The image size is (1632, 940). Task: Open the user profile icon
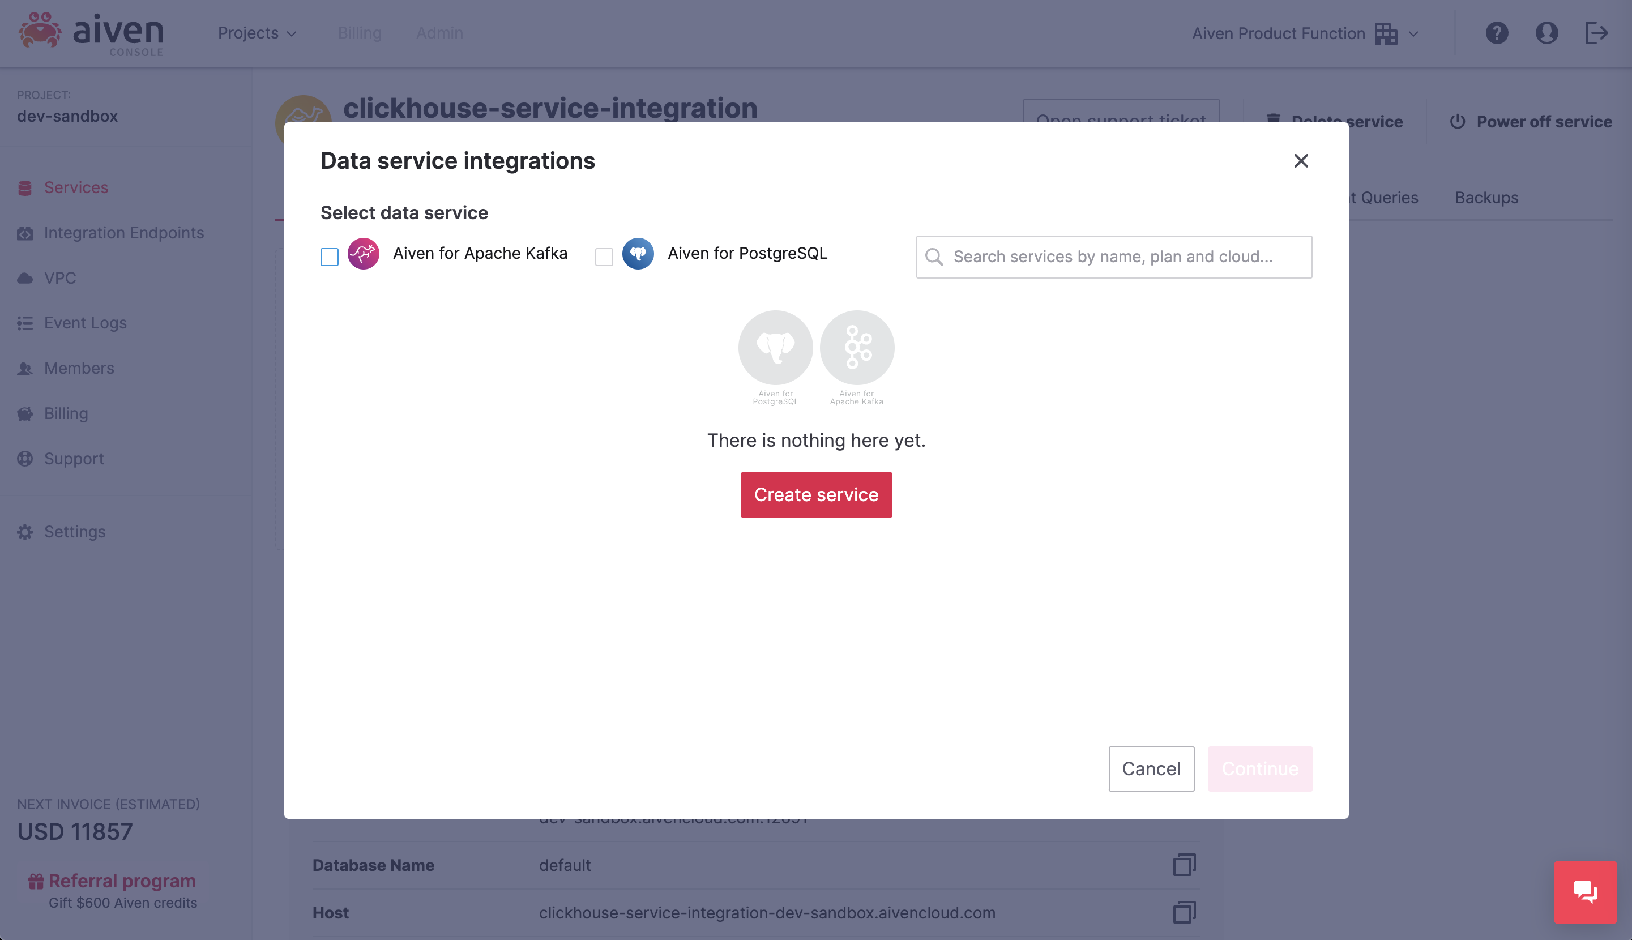(1546, 33)
